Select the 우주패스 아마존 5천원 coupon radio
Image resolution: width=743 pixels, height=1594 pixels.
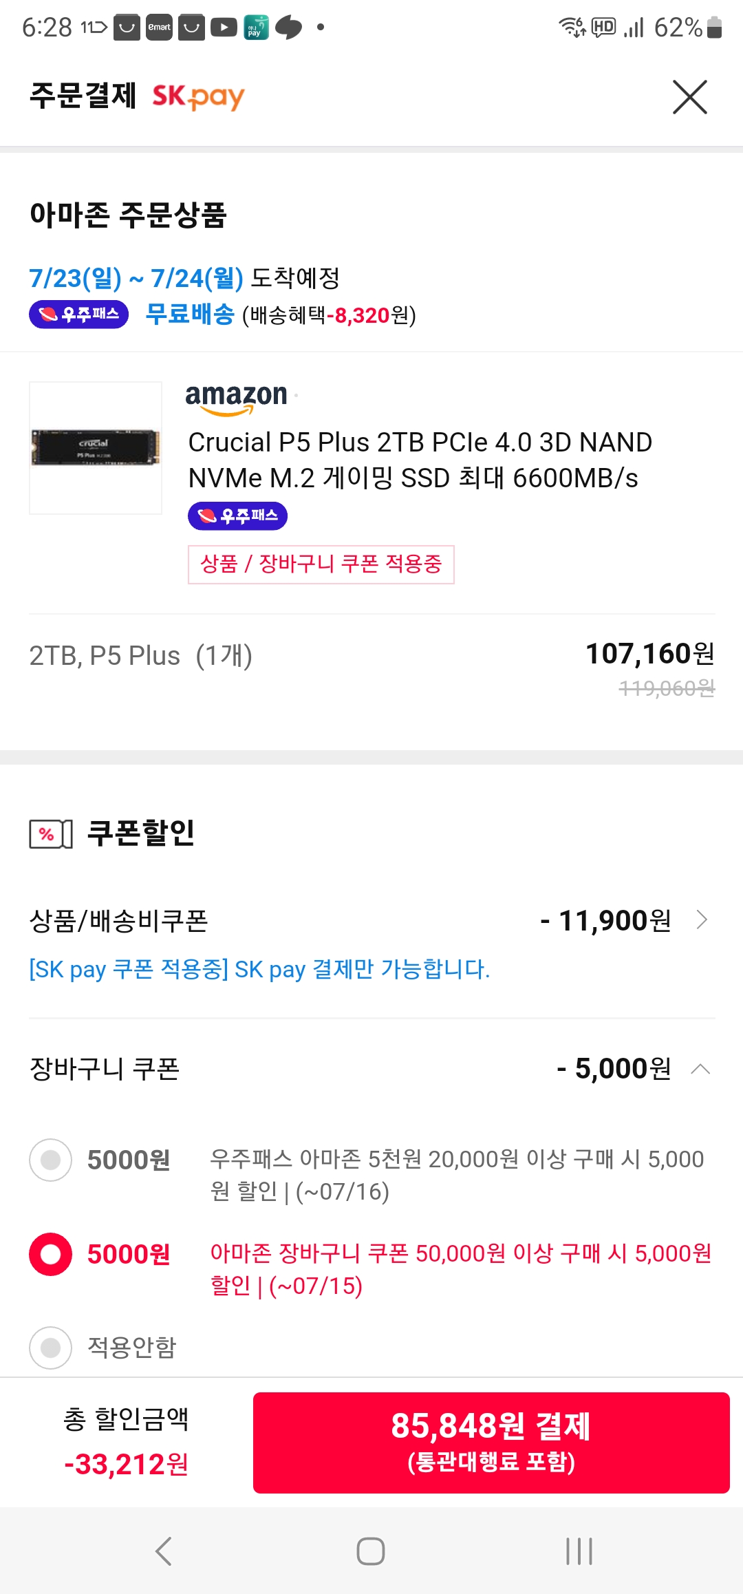[x=50, y=1160]
